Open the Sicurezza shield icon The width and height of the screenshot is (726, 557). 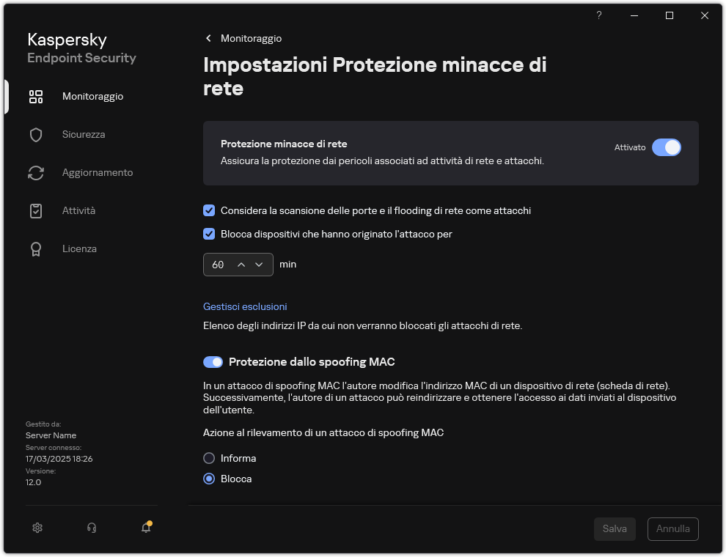pos(35,134)
